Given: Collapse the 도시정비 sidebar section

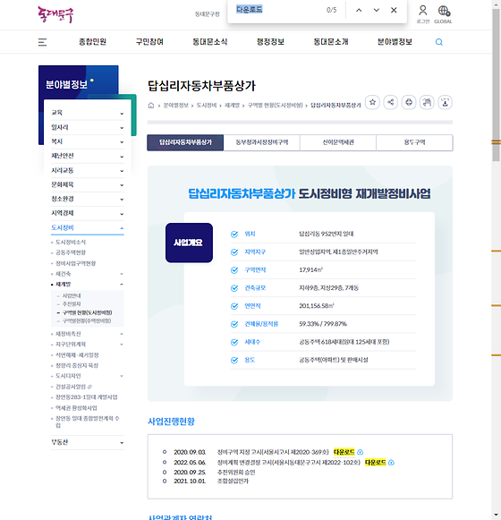Looking at the screenshot, I should [x=87, y=228].
